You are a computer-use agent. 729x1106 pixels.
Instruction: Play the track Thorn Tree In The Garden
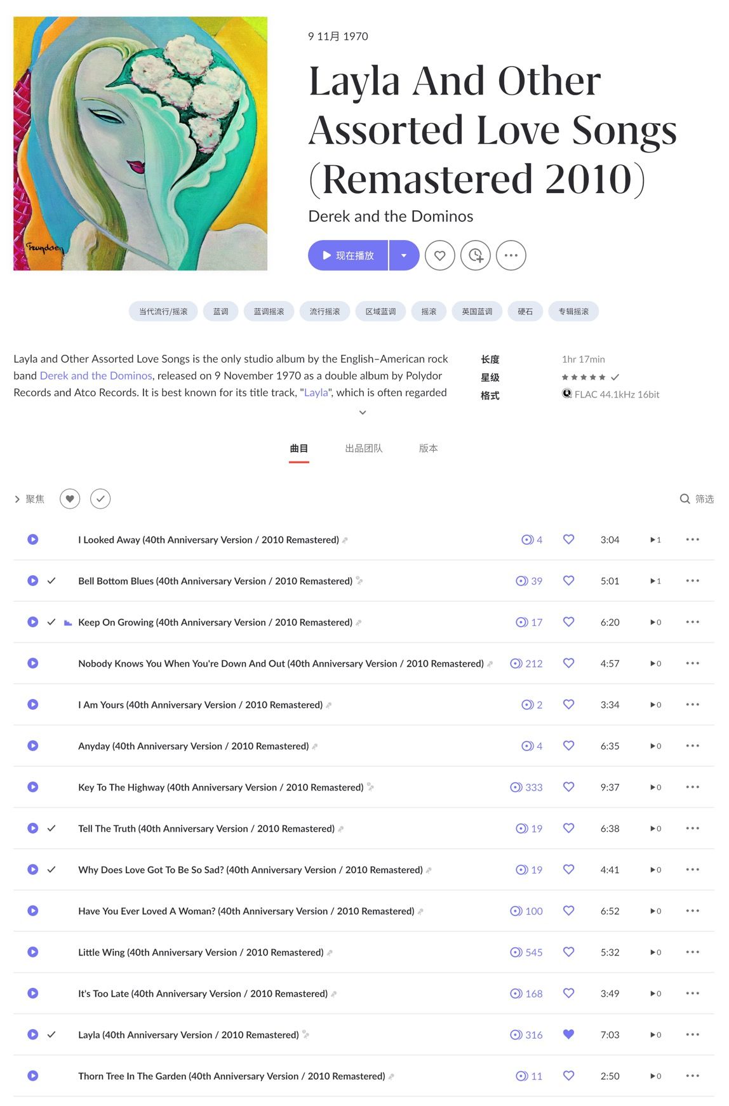[x=33, y=1076]
